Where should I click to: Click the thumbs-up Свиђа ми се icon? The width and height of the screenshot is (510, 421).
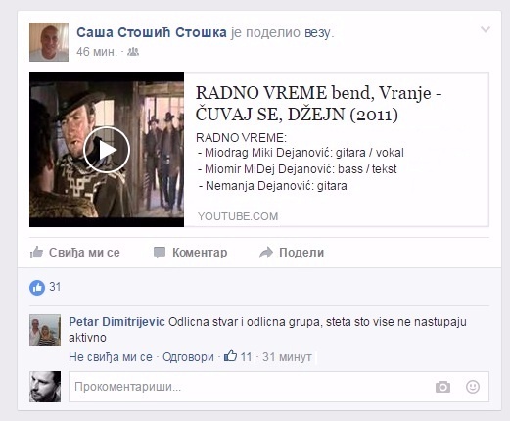pyautogui.click(x=36, y=253)
